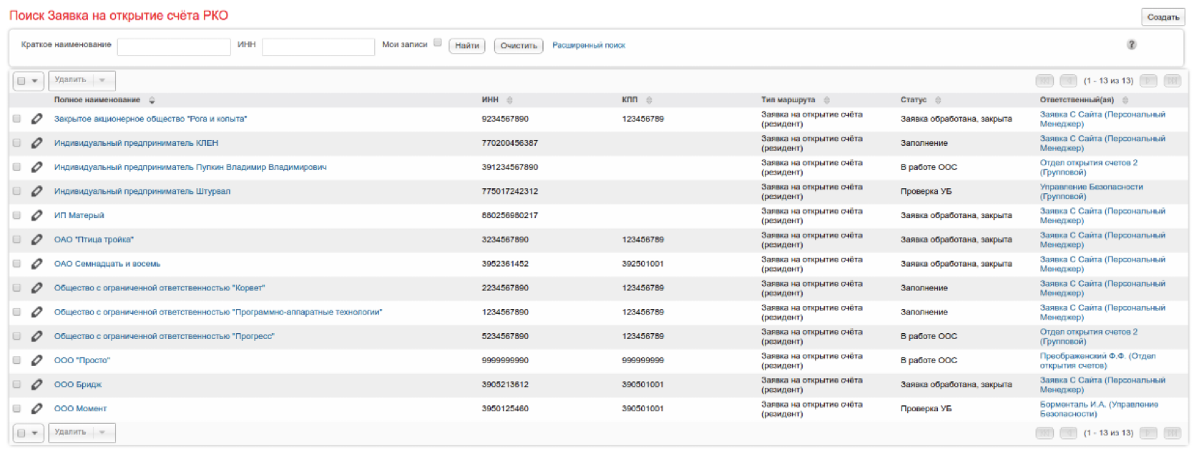Open edit pencil for ОАО "Птица тройка"
This screenshot has height=449, width=1199.
pyautogui.click(x=36, y=240)
